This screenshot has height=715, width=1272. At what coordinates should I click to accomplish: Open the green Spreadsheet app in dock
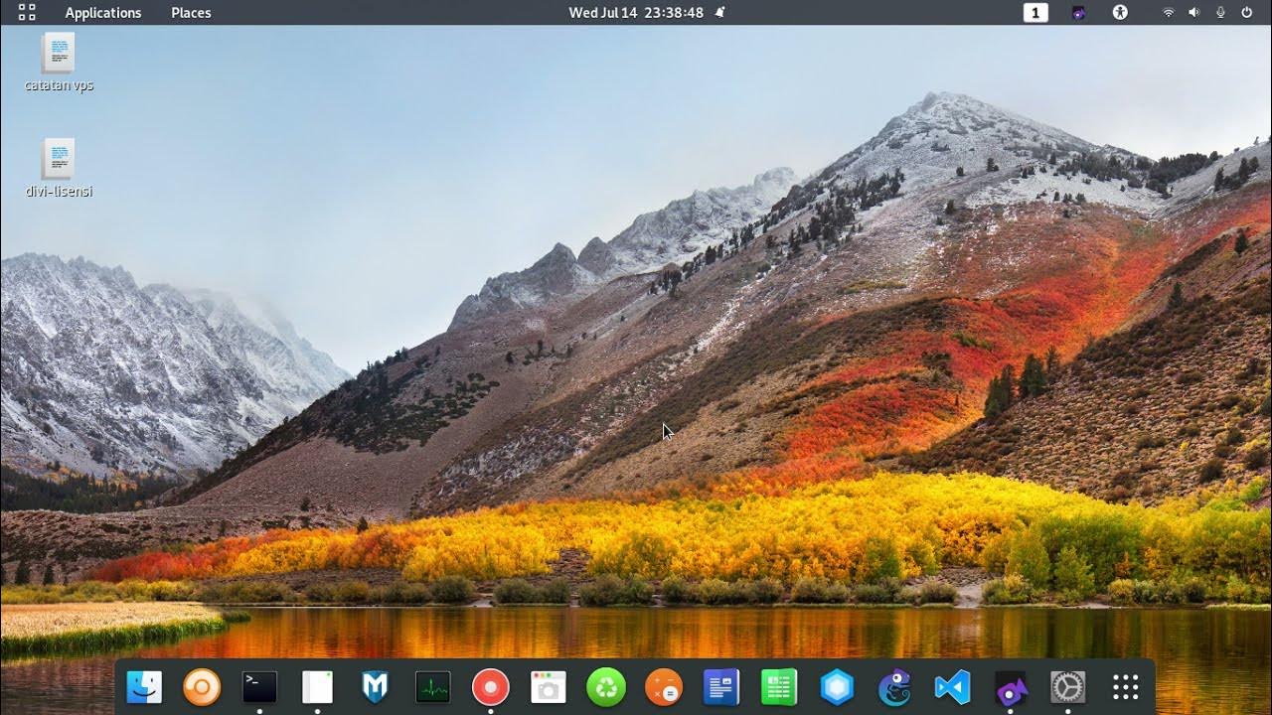[779, 686]
